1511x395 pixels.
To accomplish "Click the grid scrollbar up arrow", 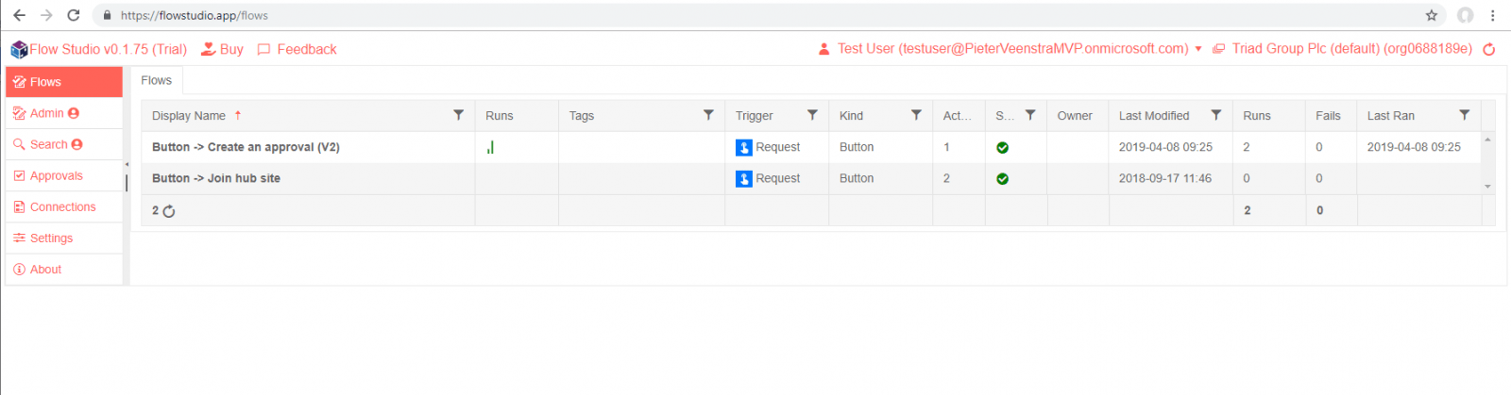I will coord(1488,140).
